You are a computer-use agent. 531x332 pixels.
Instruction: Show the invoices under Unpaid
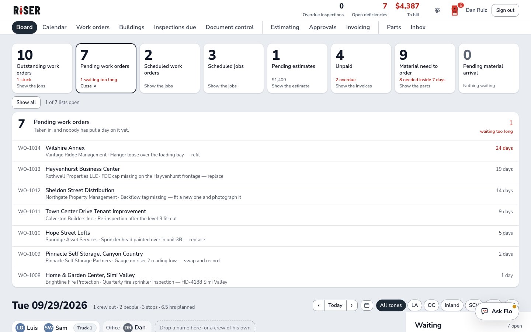[354, 86]
